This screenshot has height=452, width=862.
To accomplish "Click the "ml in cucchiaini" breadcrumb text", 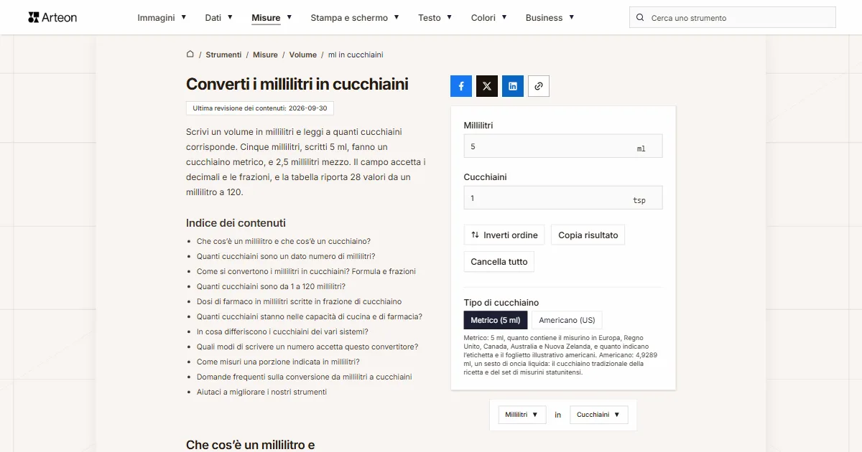I will [356, 55].
